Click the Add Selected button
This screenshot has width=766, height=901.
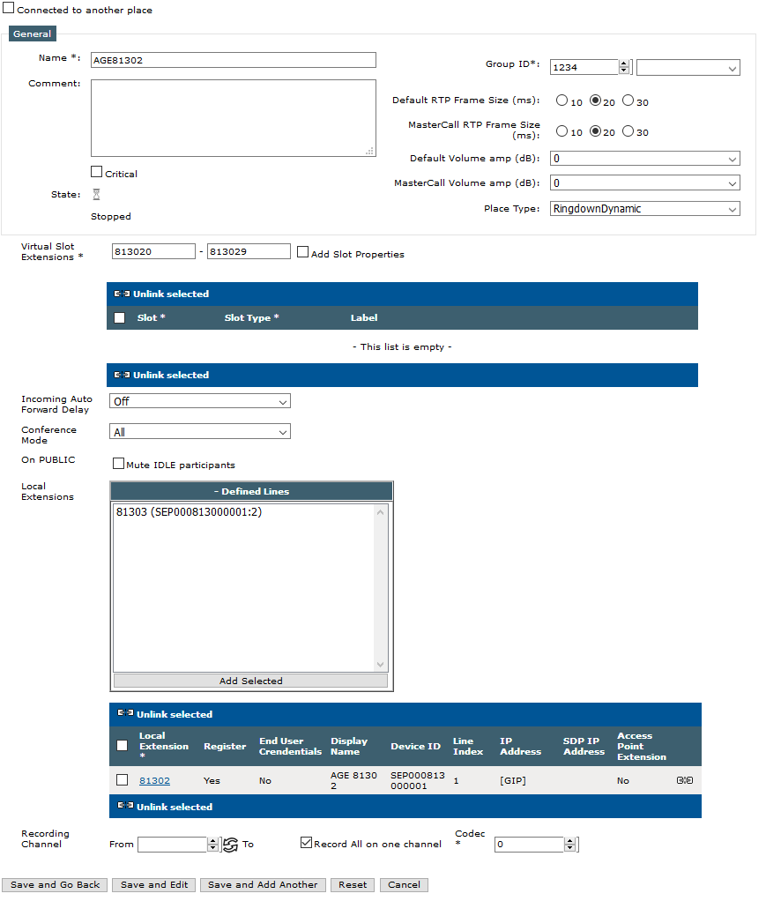pos(250,681)
